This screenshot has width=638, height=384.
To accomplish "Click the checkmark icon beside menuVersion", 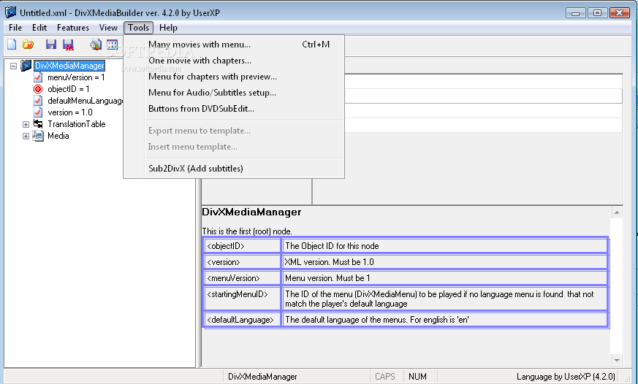I will 38,77.
